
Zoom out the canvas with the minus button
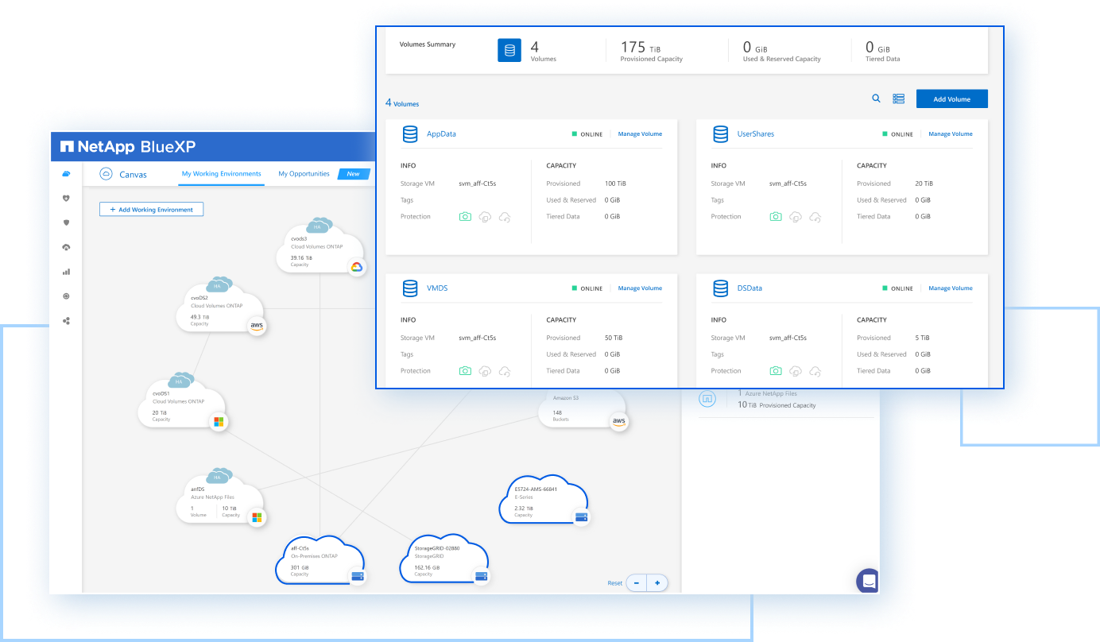[x=637, y=583]
